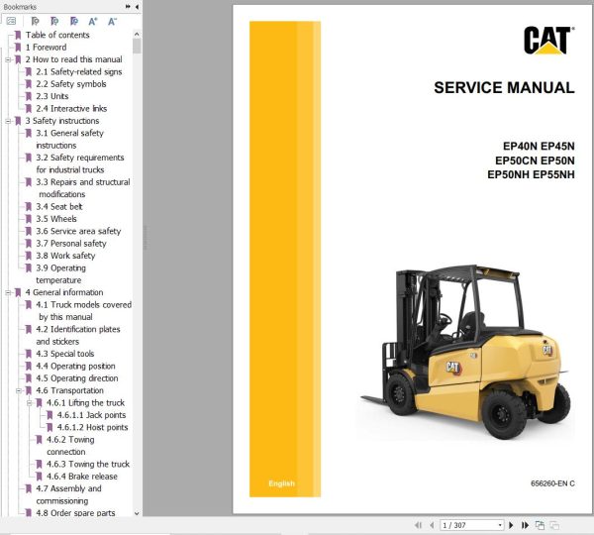Click the 'EP40N EP45N' model text
Screen dimensions: 594x535
[x=539, y=146]
